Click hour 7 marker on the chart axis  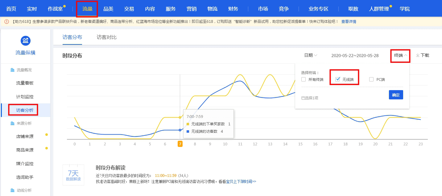point(180,144)
